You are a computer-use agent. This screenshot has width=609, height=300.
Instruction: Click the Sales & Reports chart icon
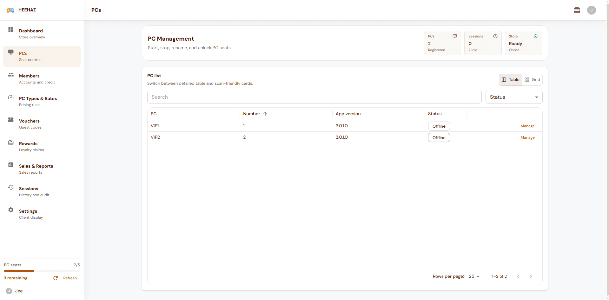click(x=11, y=165)
